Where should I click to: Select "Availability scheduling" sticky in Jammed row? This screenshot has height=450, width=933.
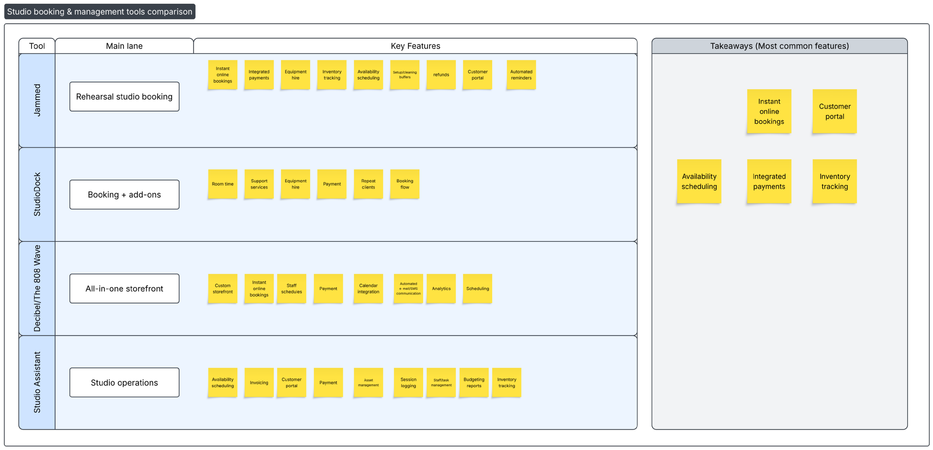click(368, 75)
